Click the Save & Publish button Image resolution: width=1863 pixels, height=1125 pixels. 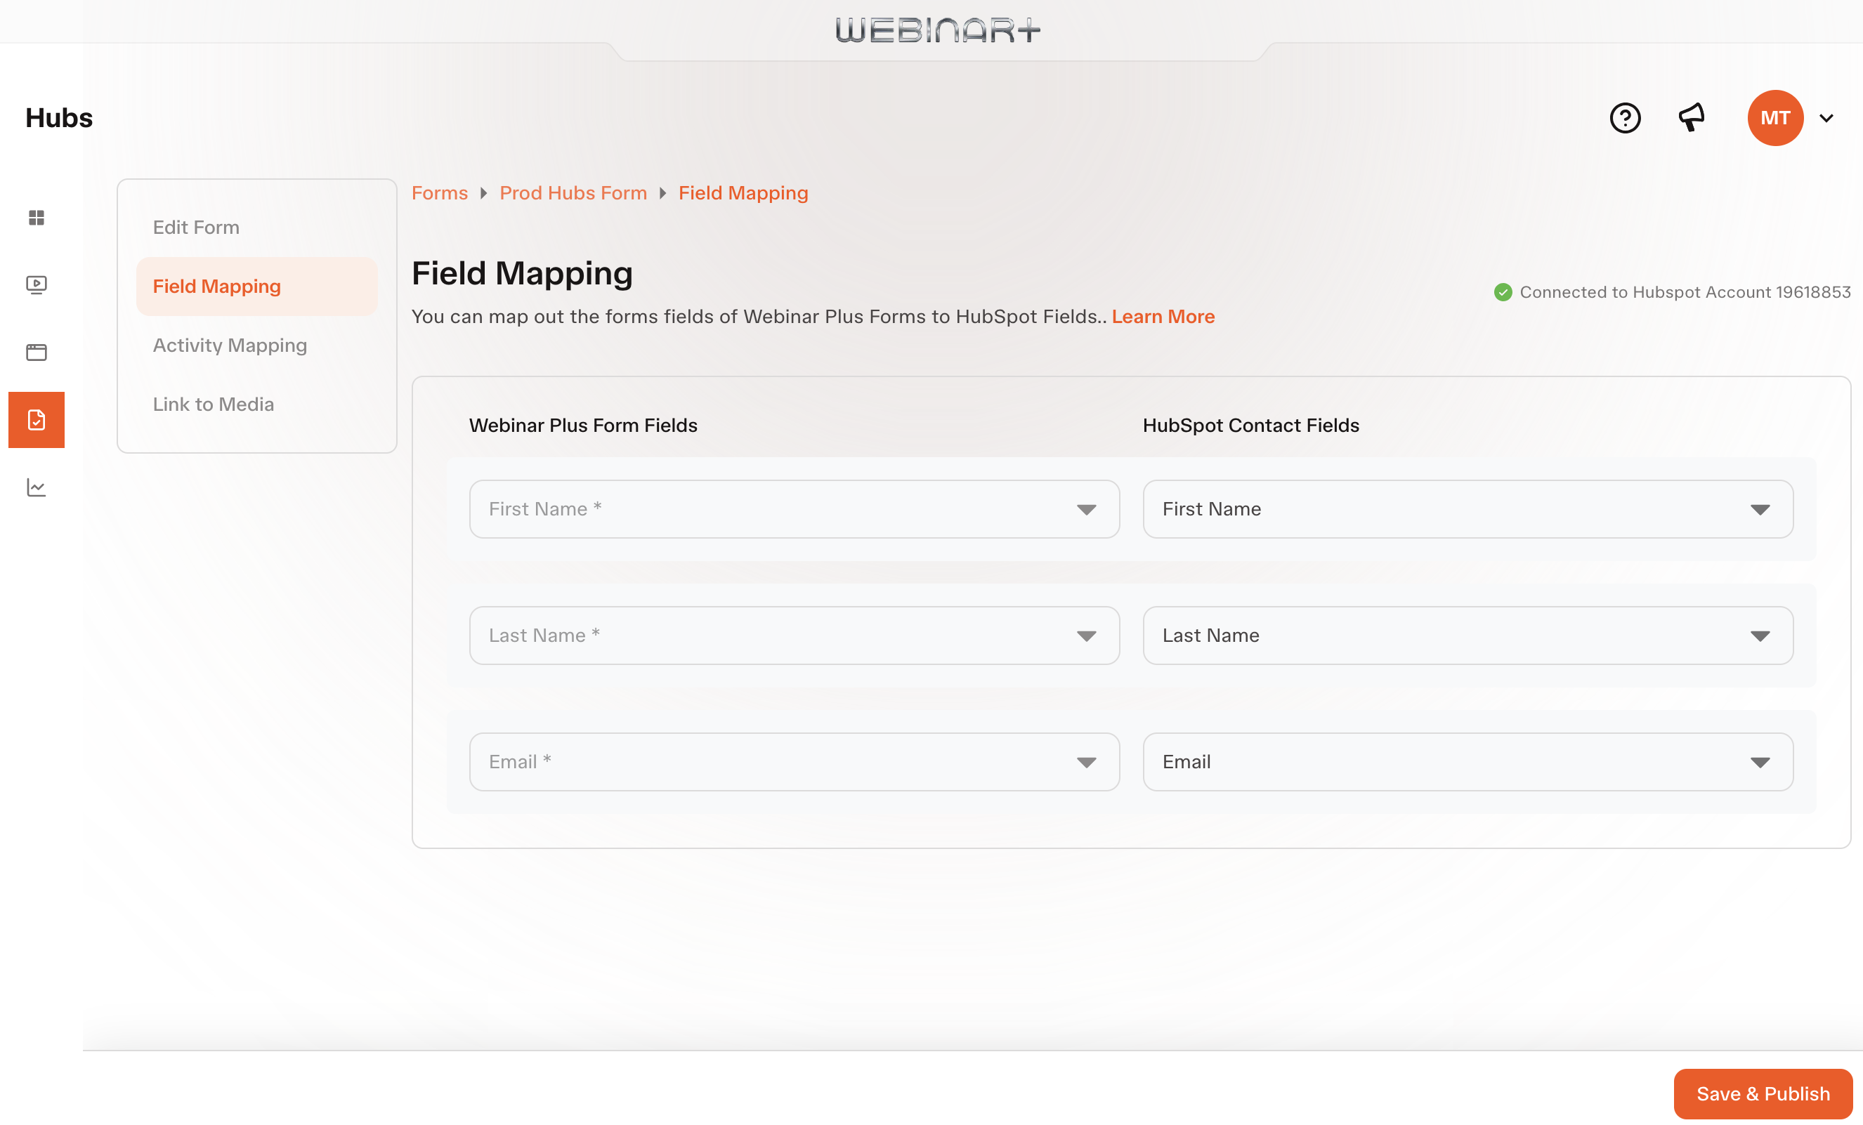point(1763,1093)
